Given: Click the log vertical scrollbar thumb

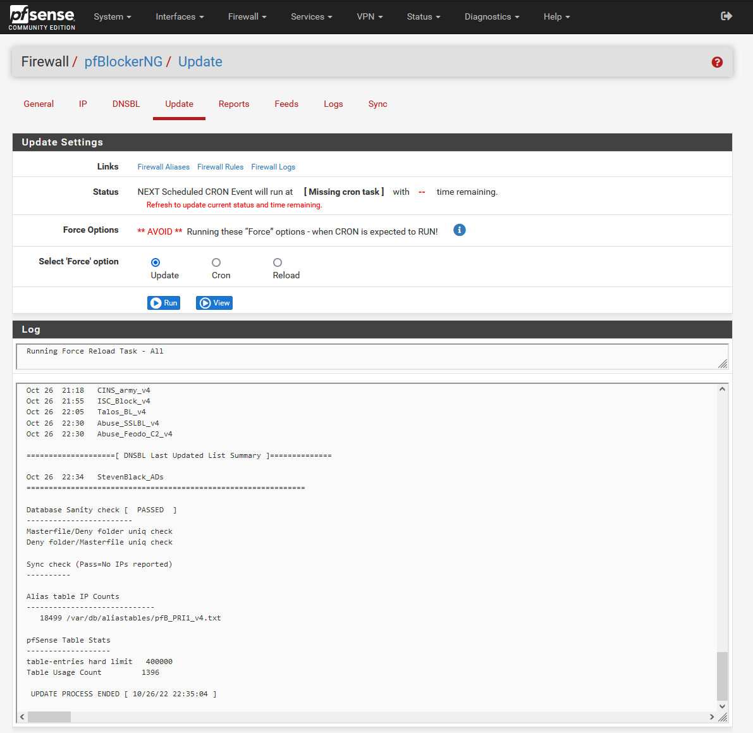Looking at the screenshot, I should click(x=722, y=676).
